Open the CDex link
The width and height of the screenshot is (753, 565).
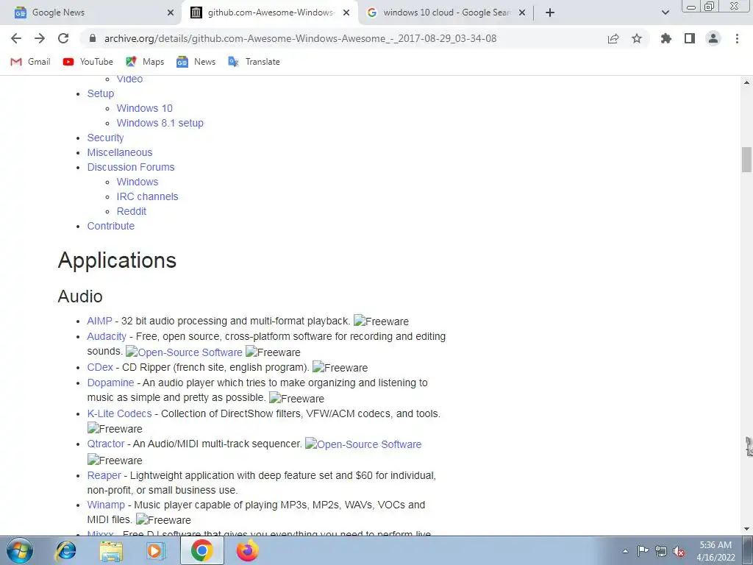point(100,367)
